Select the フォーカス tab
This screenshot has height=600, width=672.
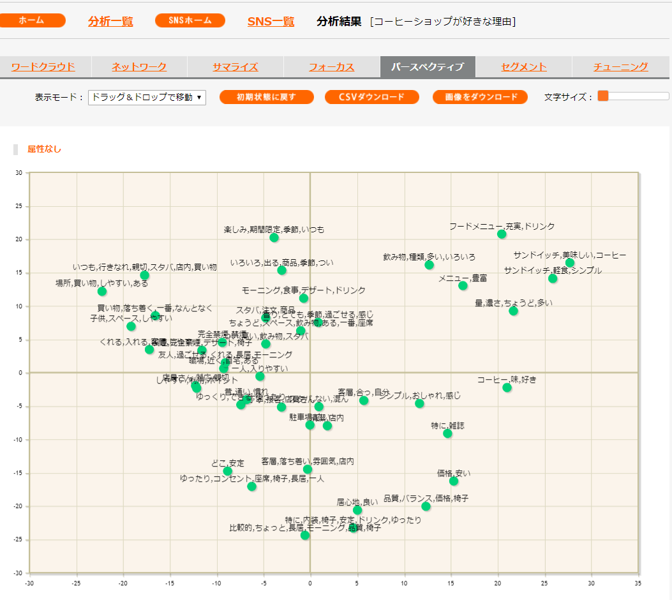tap(331, 67)
